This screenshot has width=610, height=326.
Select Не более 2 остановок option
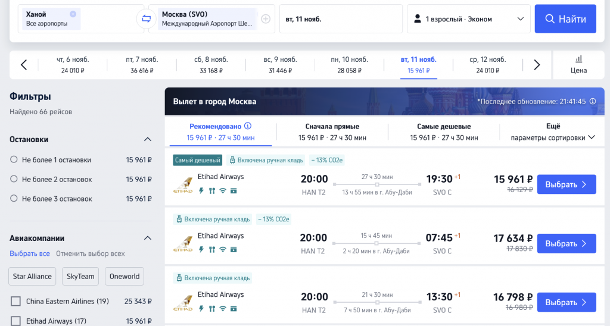14,179
